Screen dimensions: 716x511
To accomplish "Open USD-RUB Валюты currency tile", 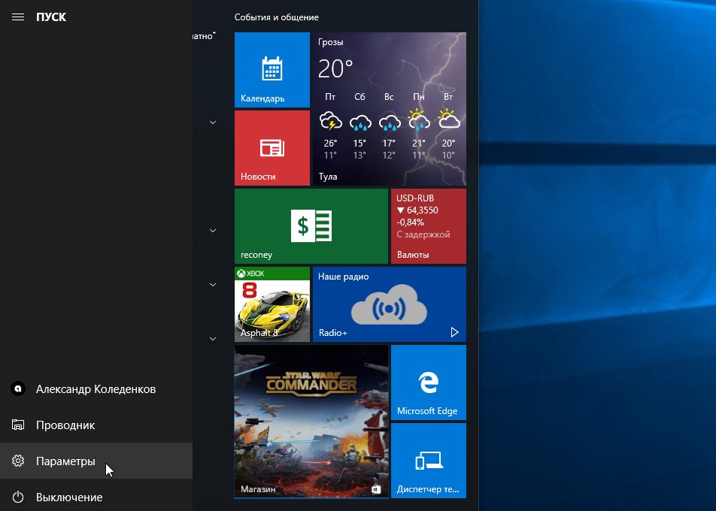I will pos(428,225).
